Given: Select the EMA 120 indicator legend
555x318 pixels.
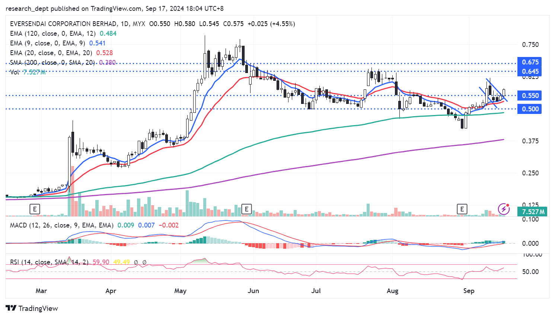Looking at the screenshot, I should point(52,34).
